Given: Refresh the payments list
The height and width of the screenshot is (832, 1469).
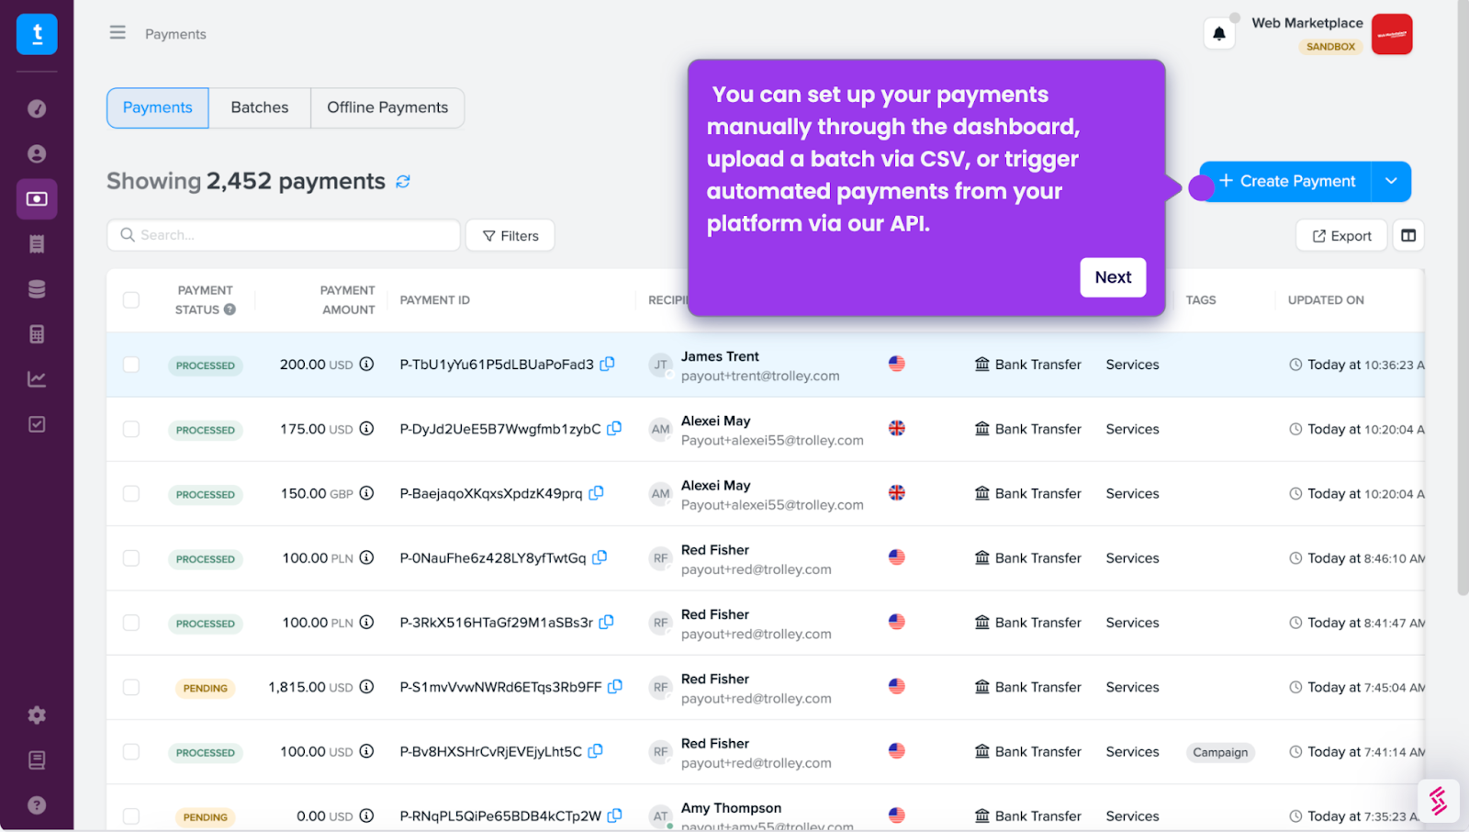Looking at the screenshot, I should (403, 182).
